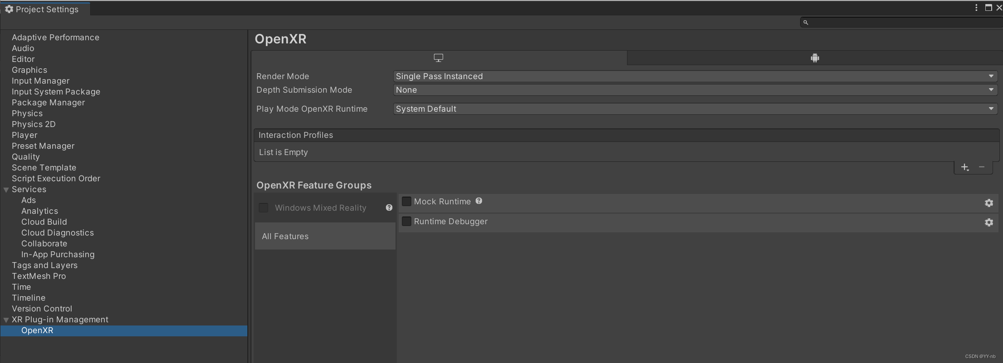This screenshot has height=363, width=1003.
Task: Open Adaptive Performance settings
Action: [x=55, y=38]
